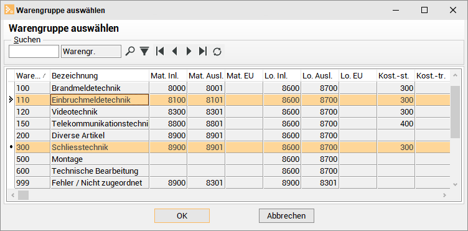Click the Lo. Ausl. column header
This screenshot has width=468, height=231.
[320, 76]
